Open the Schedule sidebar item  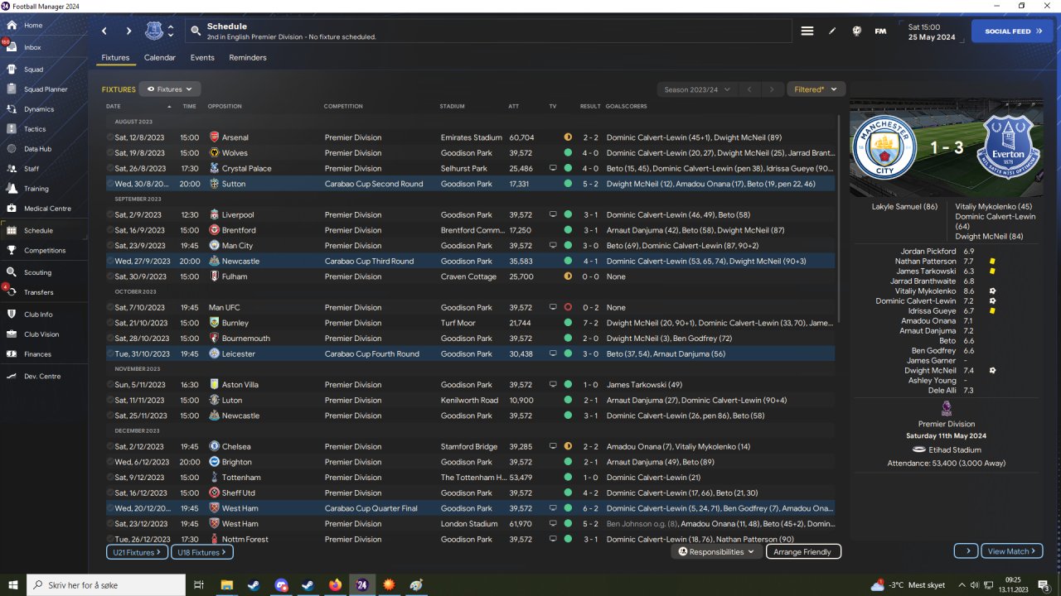coord(44,230)
